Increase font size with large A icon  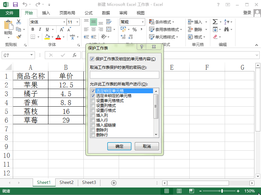(x=61, y=30)
